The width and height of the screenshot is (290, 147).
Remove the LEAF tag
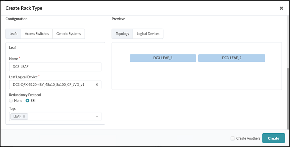24,116
